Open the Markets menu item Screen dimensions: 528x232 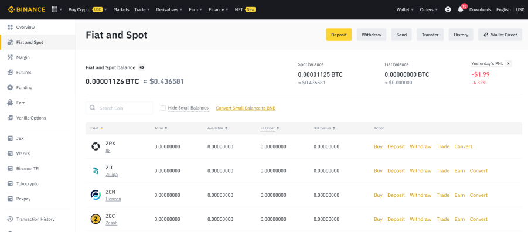(121, 9)
